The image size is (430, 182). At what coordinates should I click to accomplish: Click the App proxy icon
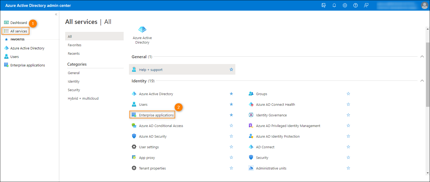[x=134, y=157]
